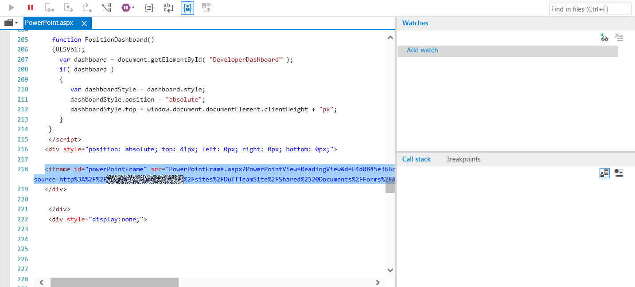
Task: Click the editor's vertical scroll down arrow
Action: pos(390,270)
